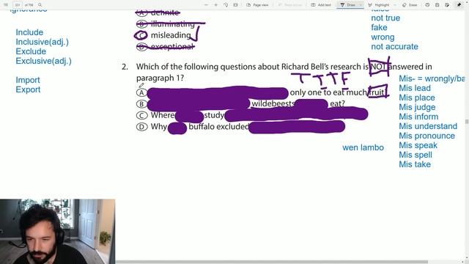
Task: Click the word "wrong"
Action: (x=383, y=37)
